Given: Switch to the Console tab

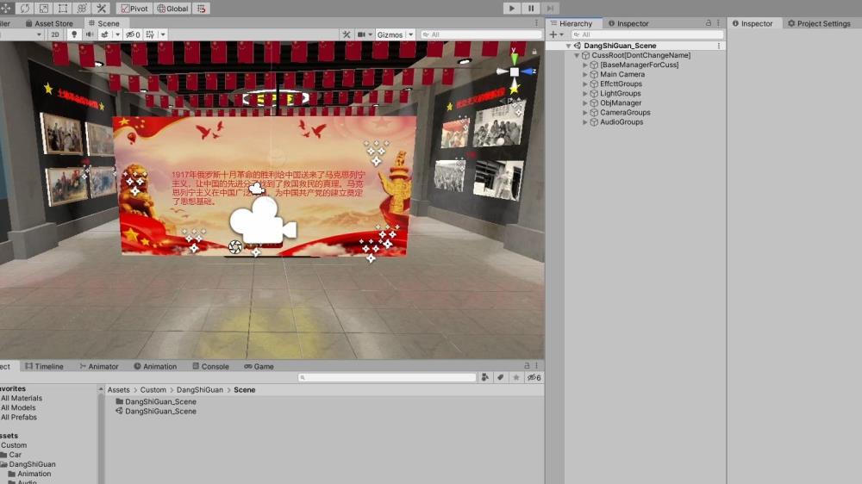Looking at the screenshot, I should [210, 366].
